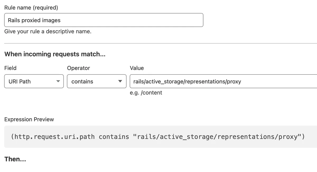Open the Field dropdown showing URI Path

coord(34,81)
